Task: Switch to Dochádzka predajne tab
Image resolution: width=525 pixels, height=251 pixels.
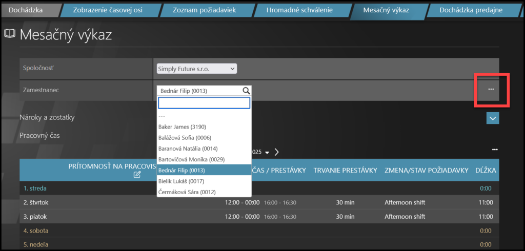Action: [472, 10]
